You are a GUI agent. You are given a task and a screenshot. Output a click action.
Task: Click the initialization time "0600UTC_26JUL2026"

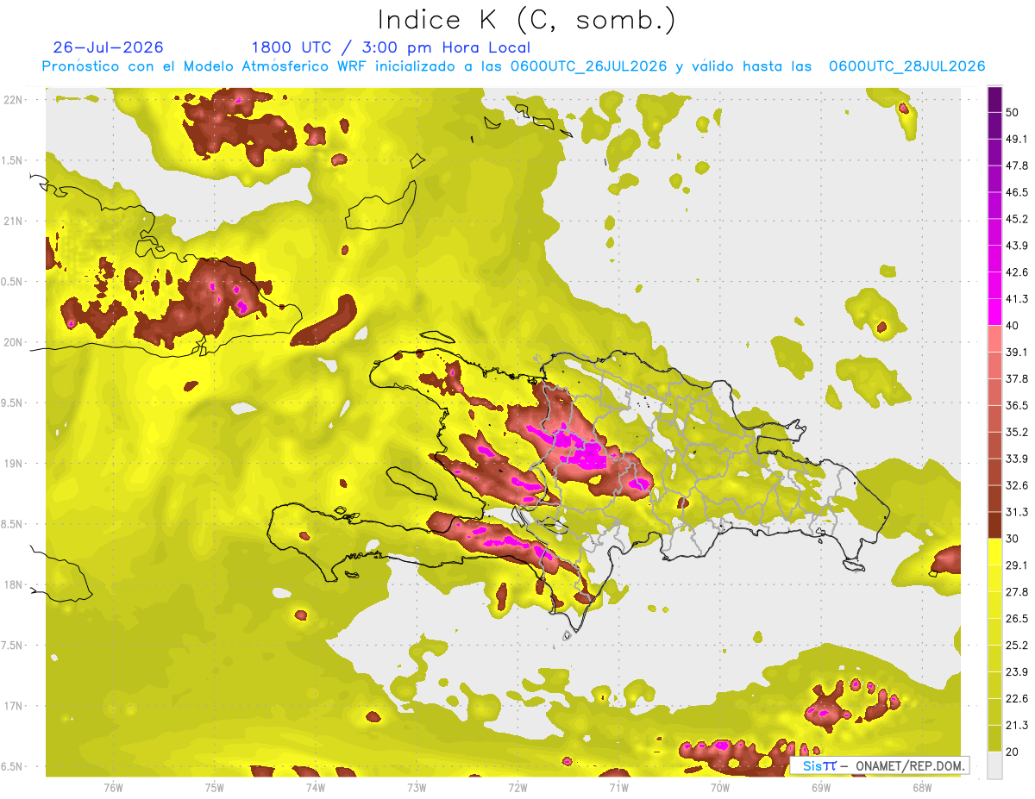click(587, 66)
